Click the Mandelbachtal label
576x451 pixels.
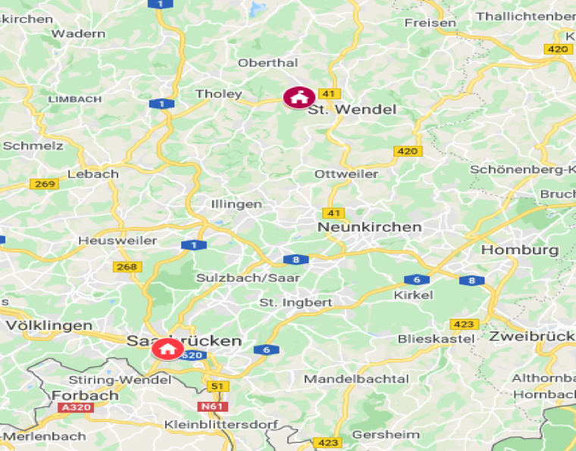(356, 379)
